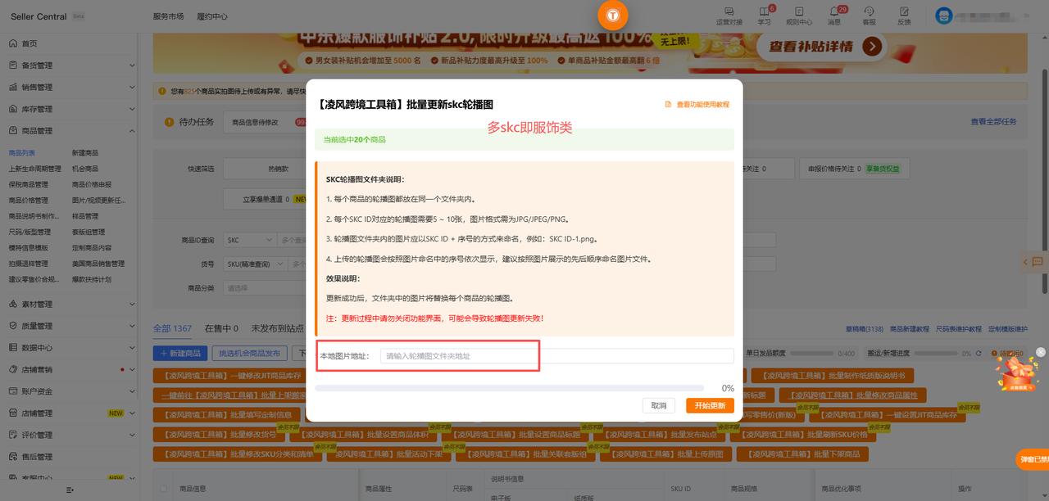Viewport: 1049px width, 501px height.
Task: Click the 库存管理 sidebar icon
Action: pyautogui.click(x=13, y=109)
